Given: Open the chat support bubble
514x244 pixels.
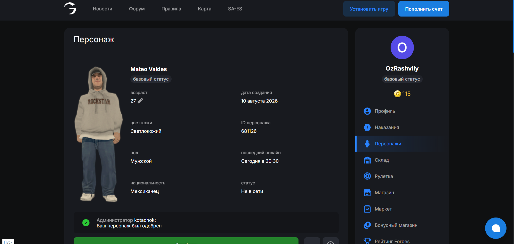Looking at the screenshot, I should point(496,228).
